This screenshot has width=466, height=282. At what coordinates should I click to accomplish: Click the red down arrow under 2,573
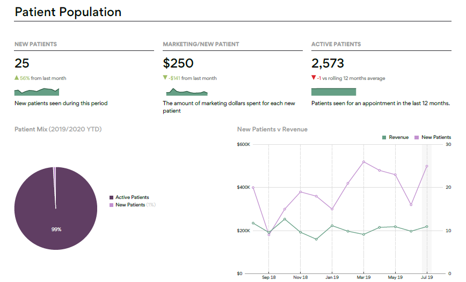tap(314, 78)
